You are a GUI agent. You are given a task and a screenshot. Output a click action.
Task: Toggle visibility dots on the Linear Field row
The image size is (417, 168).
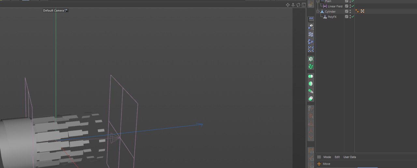(350, 6)
